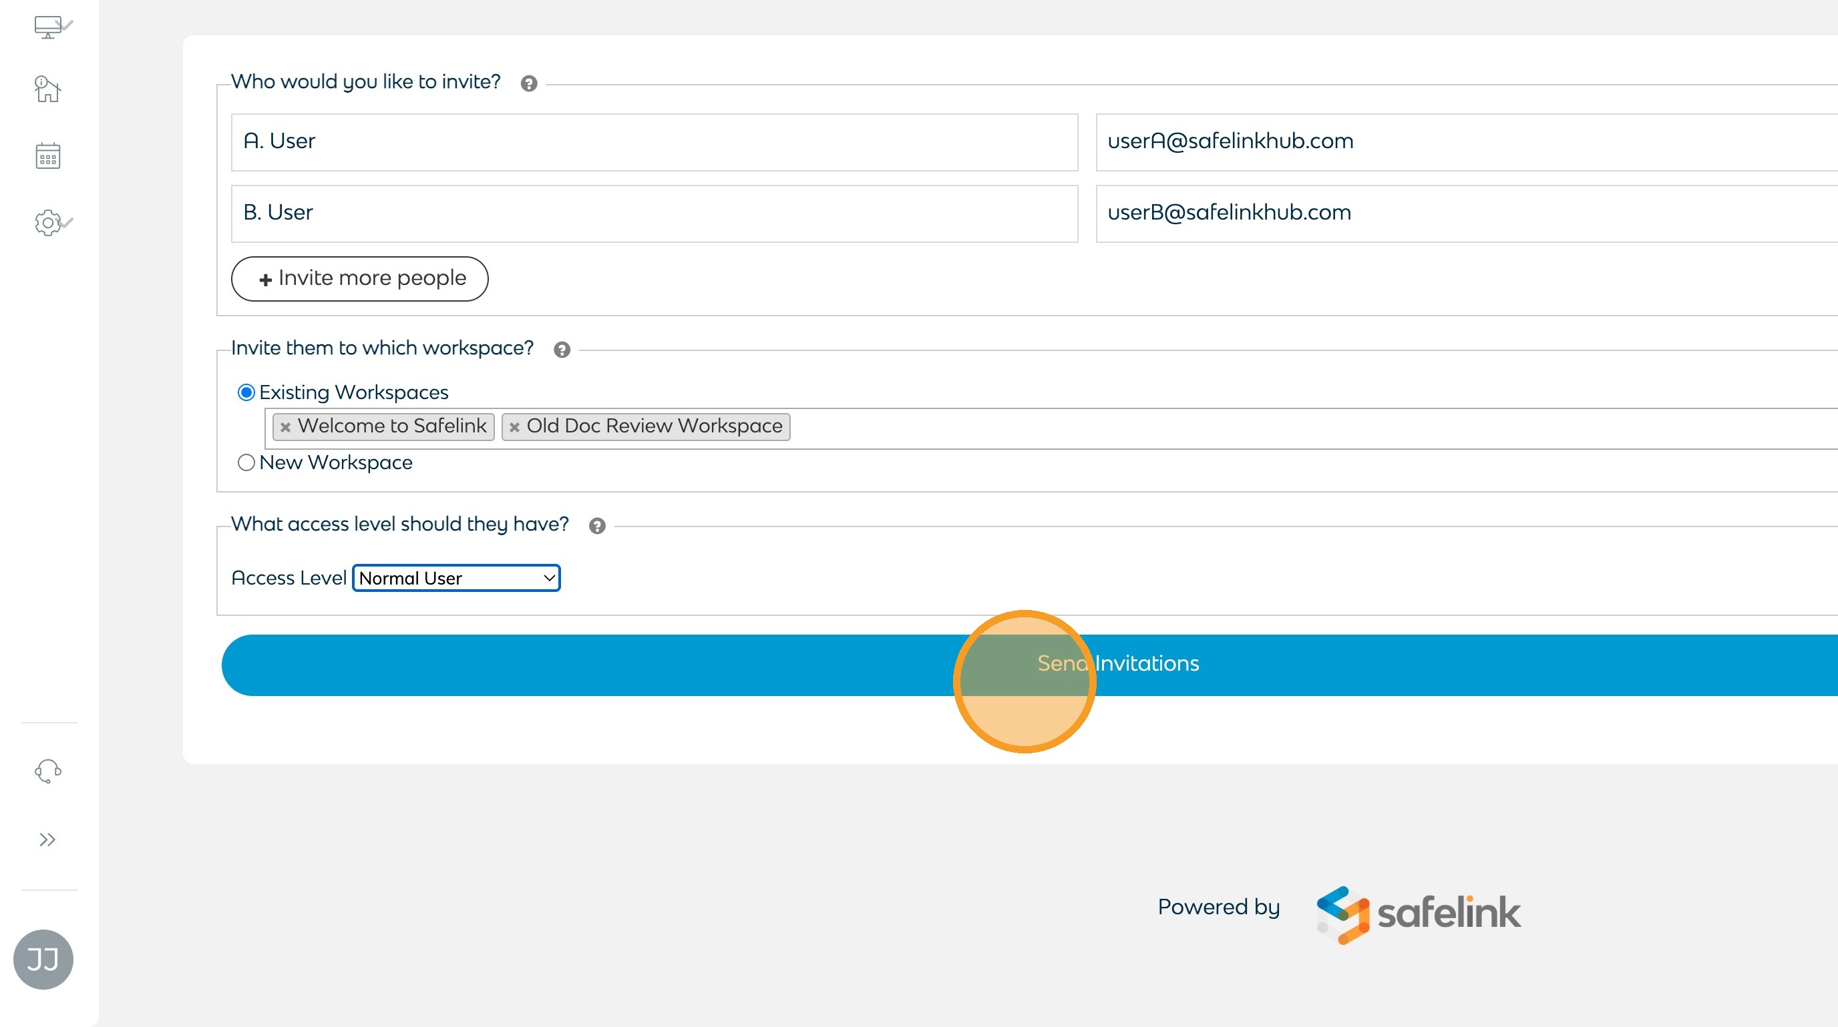Select the New Workspace radio button
Viewport: 1838px width, 1027px height.
[246, 463]
